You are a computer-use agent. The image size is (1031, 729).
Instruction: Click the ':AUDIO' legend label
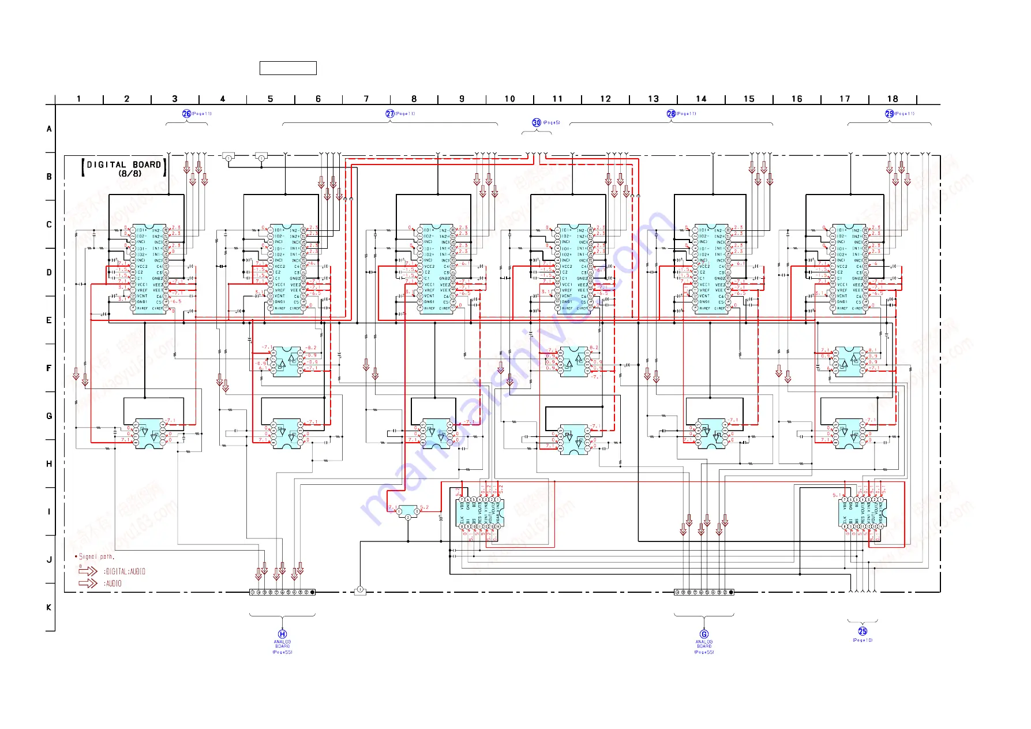pyautogui.click(x=113, y=584)
